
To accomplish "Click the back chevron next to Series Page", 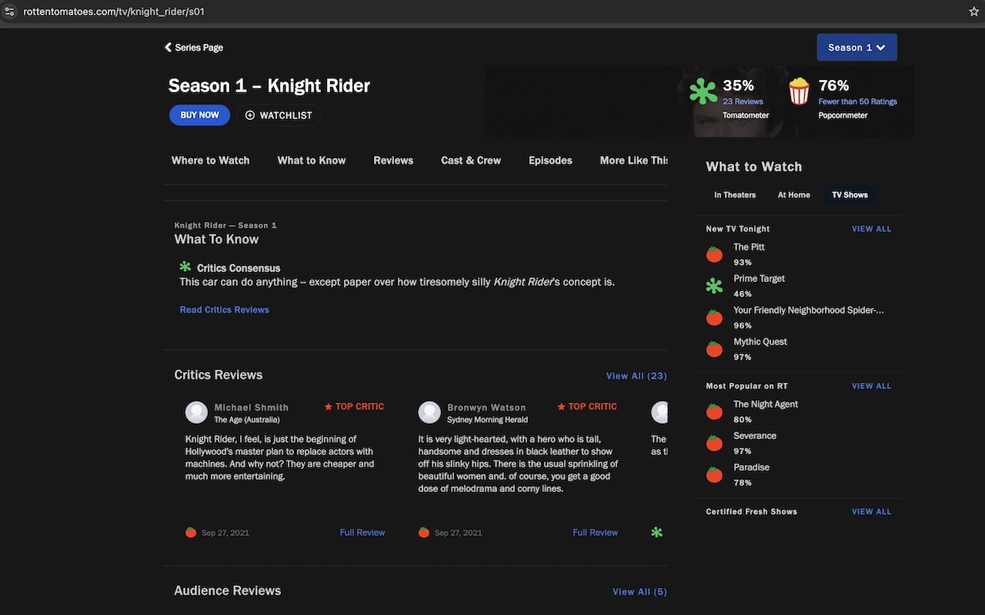I will pyautogui.click(x=167, y=47).
